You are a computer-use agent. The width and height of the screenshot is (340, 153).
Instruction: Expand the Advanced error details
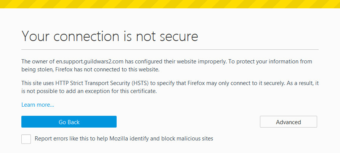coord(289,122)
